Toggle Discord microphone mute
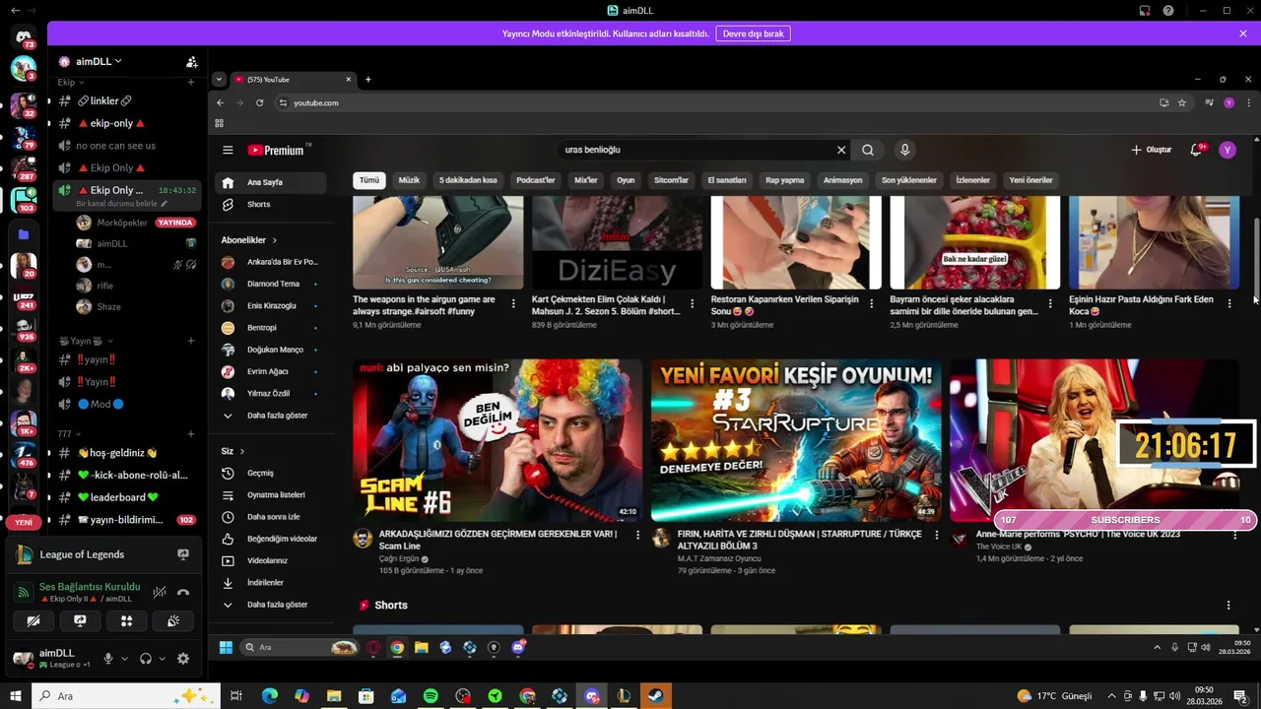 (x=108, y=659)
